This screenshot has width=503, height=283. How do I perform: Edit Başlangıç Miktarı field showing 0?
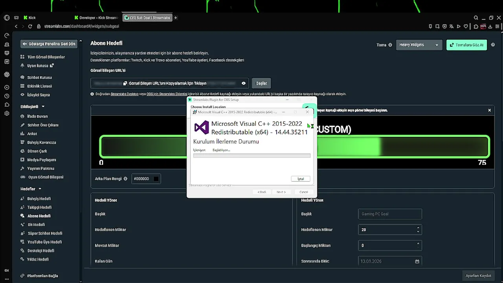pos(390,245)
